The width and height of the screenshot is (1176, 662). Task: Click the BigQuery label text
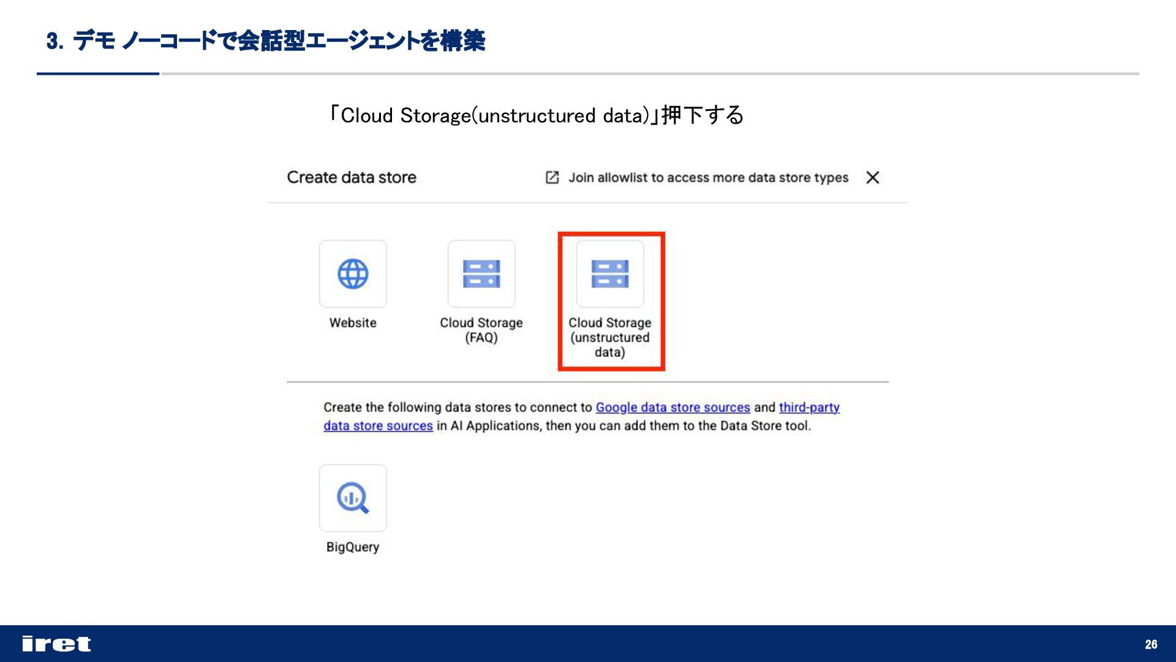tap(353, 547)
